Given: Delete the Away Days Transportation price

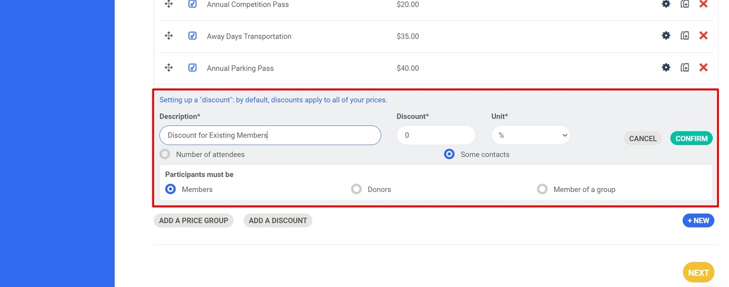Looking at the screenshot, I should tap(703, 36).
